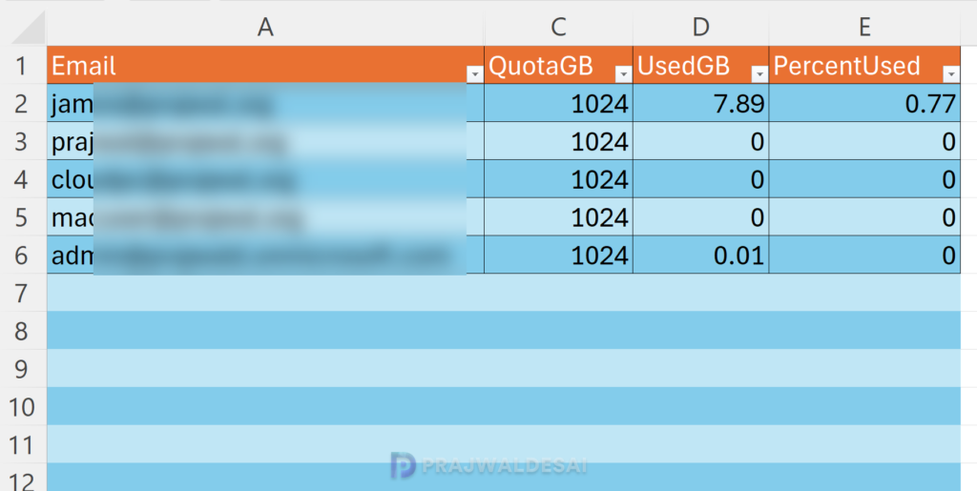This screenshot has height=491, width=977.
Task: Select row 3 header
Action: pyautogui.click(x=23, y=141)
